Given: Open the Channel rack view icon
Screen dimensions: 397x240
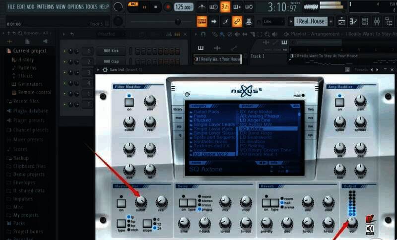Looking at the screenshot, I should [x=365, y=21].
